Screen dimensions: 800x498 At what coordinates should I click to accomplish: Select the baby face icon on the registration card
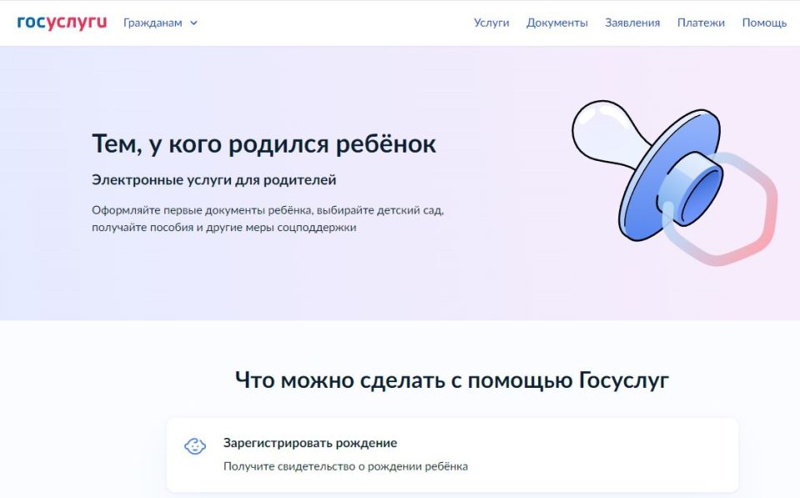click(196, 447)
